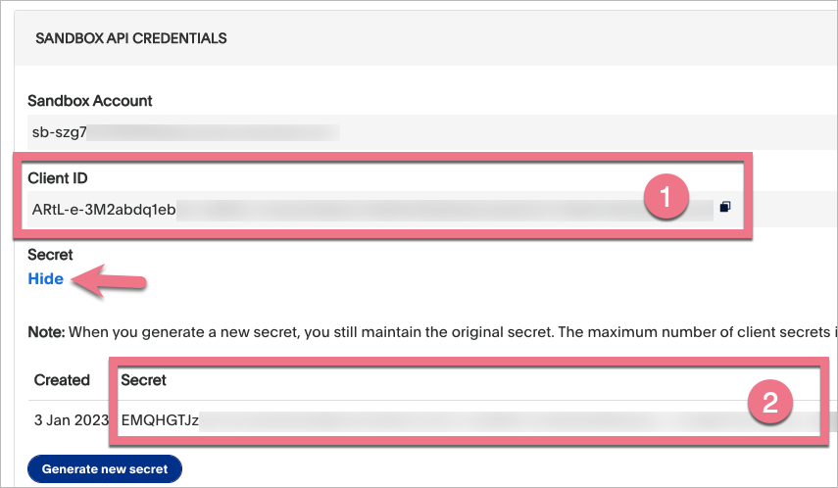Click the Created column header
Screen dimensions: 838x488
click(x=62, y=380)
